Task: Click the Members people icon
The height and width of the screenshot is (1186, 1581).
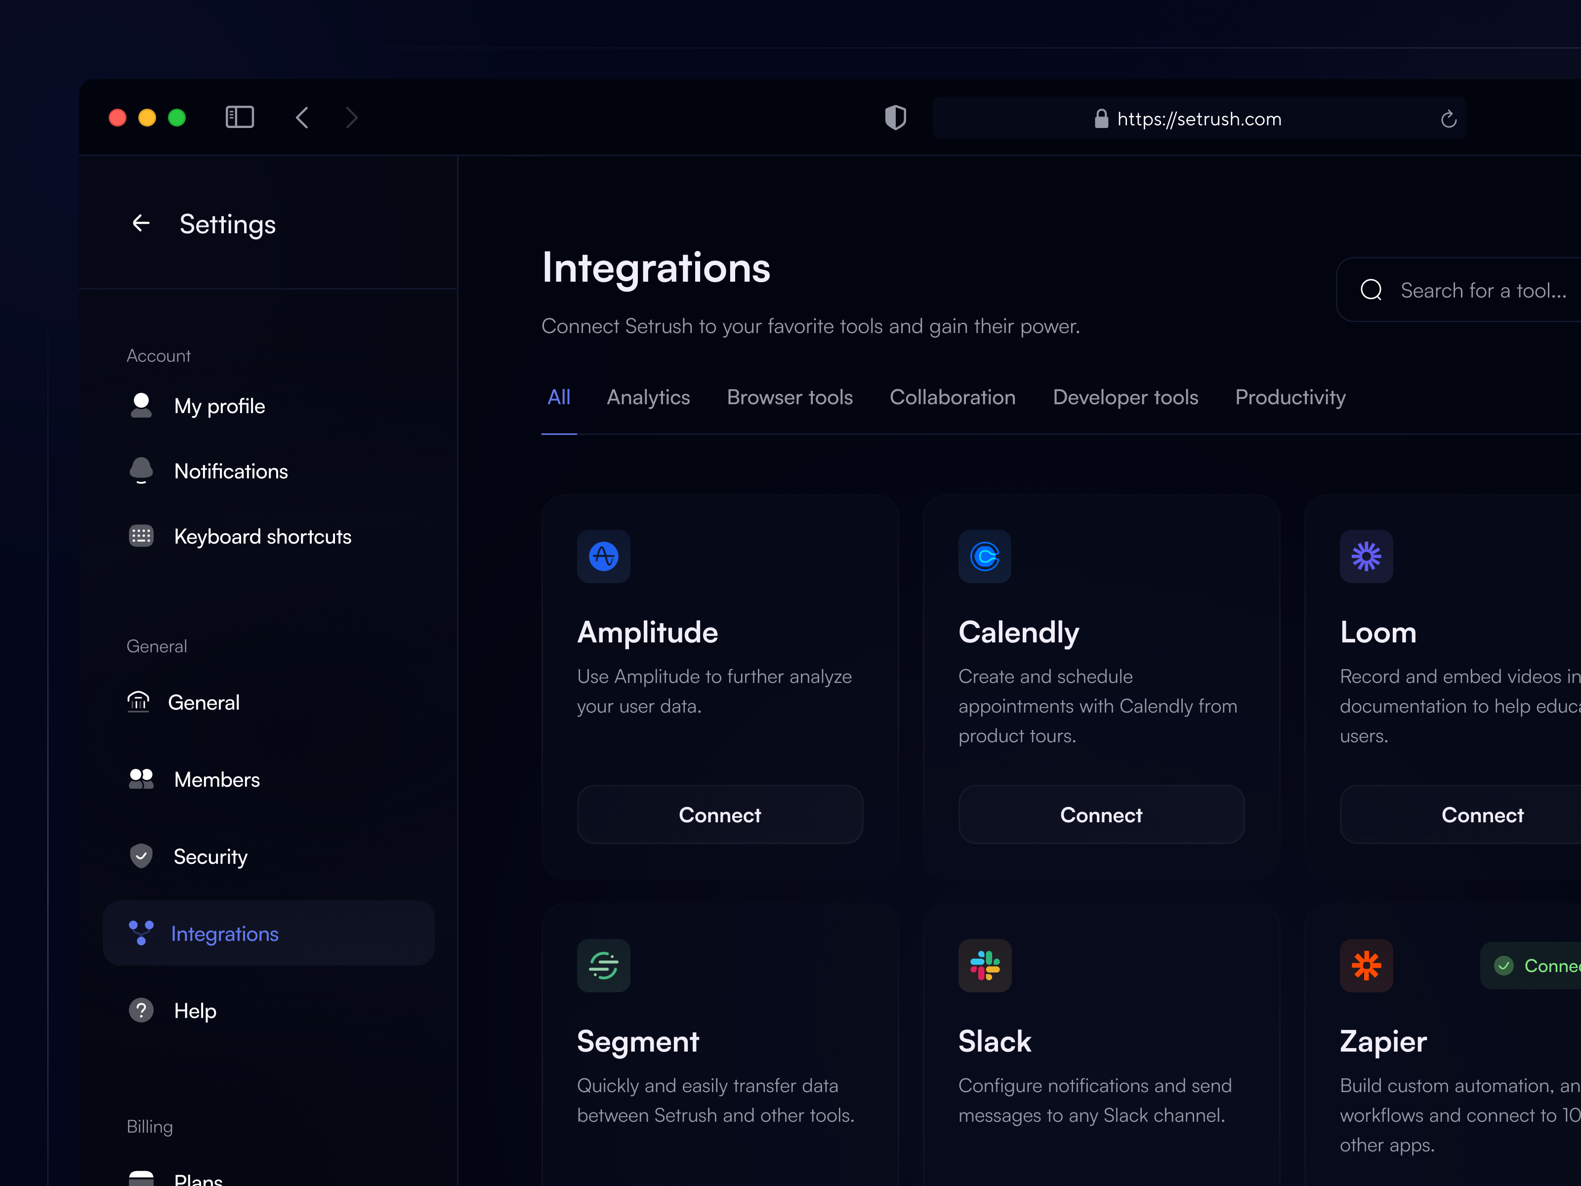Action: click(x=141, y=779)
